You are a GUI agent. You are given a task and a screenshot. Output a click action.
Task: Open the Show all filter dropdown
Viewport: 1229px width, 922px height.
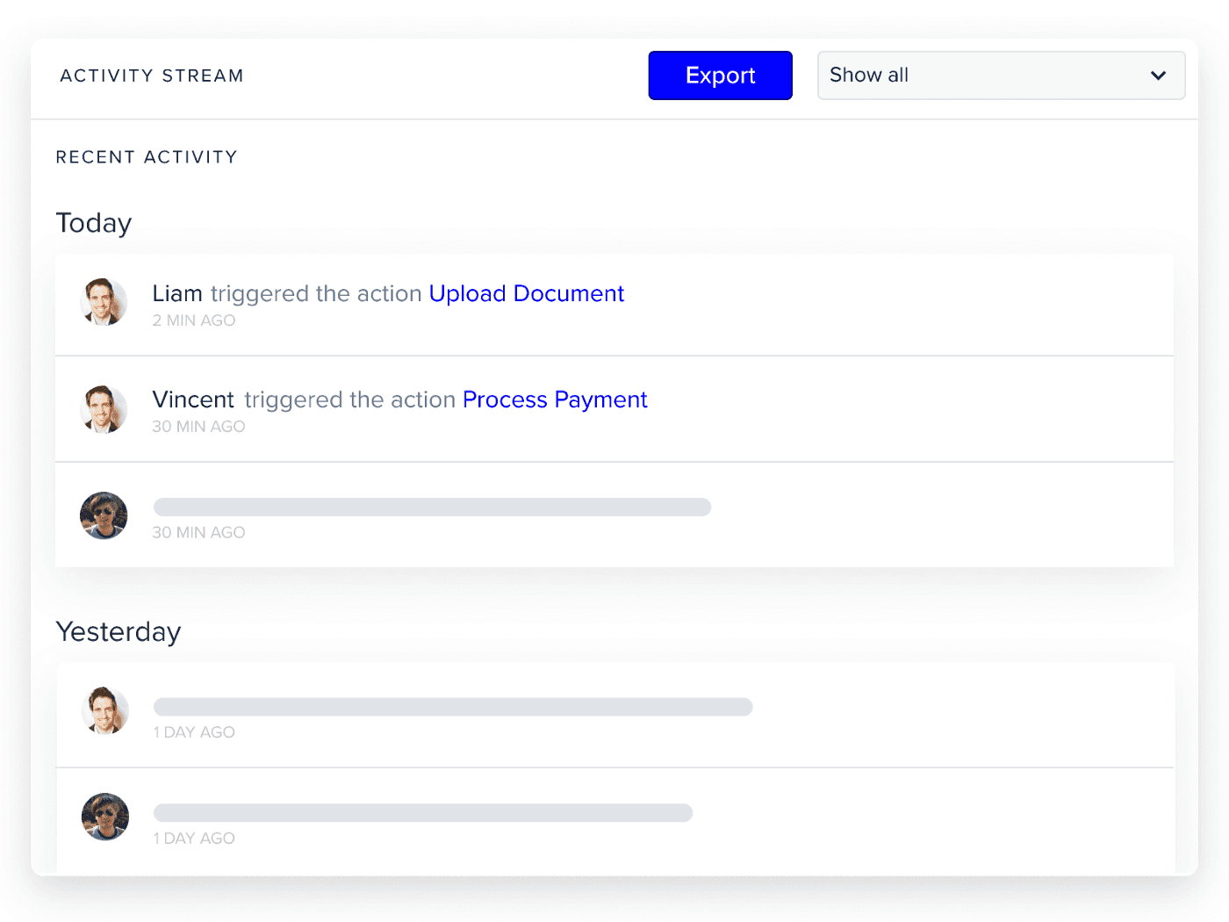tap(1001, 76)
